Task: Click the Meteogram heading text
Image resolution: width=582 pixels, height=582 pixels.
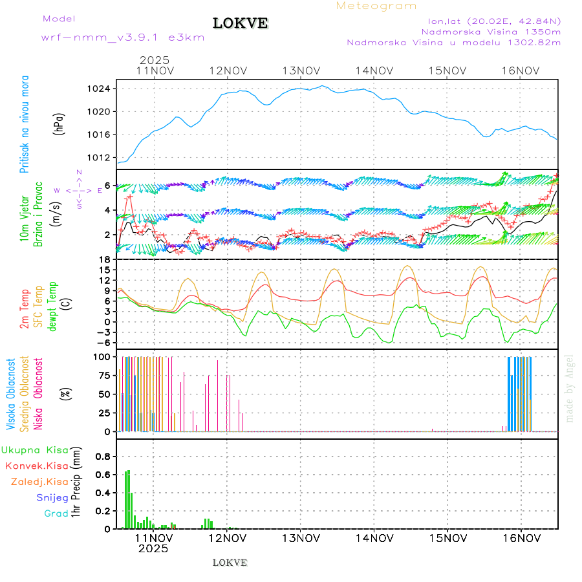Action: (x=376, y=6)
